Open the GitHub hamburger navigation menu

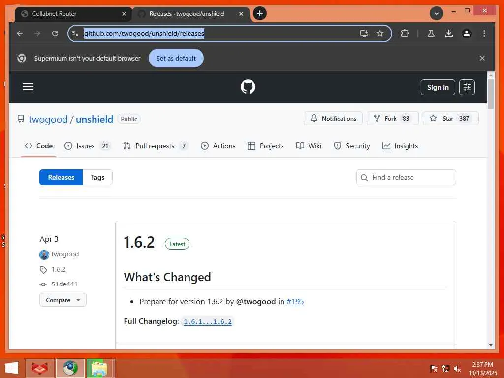point(28,87)
